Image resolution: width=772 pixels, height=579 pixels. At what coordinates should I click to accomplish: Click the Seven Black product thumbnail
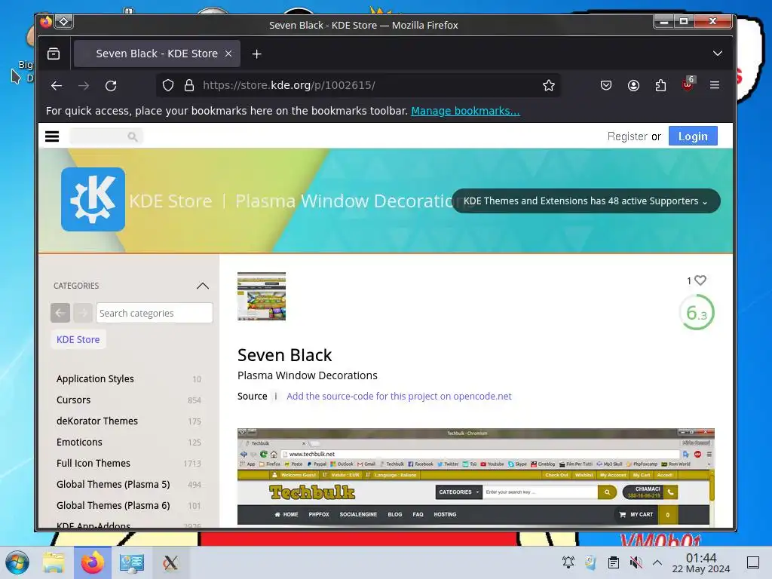point(262,296)
